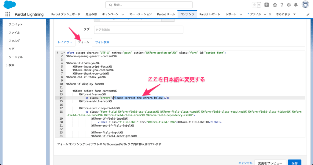313x165 pixels.
Task: Click the %%form-opening-general-content%% line
Action: [91, 56]
